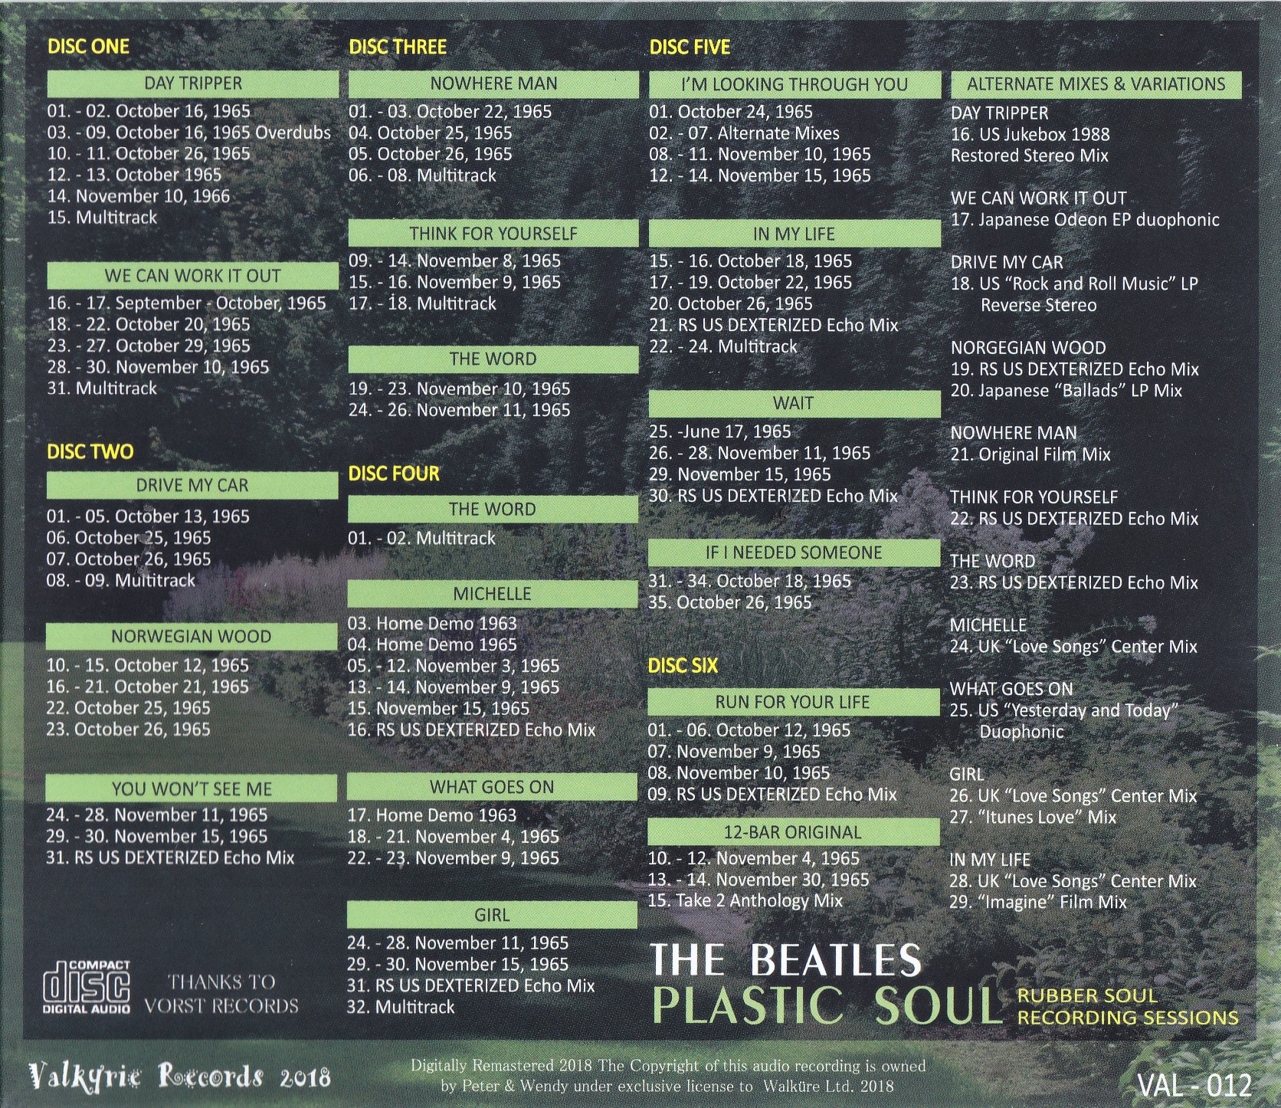Click the 'Valkyrie Records 2018' label text

180,1077
